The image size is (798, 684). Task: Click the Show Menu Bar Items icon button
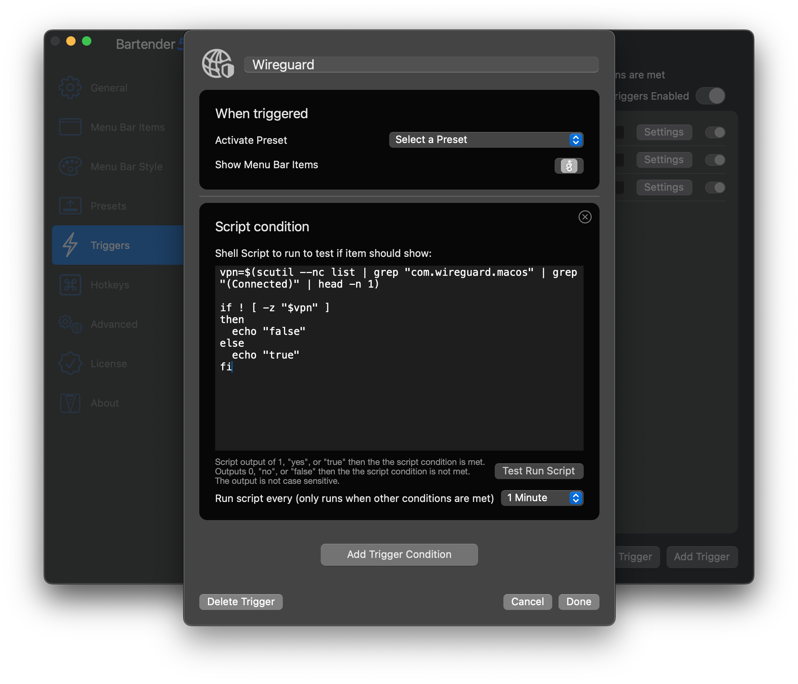[569, 166]
